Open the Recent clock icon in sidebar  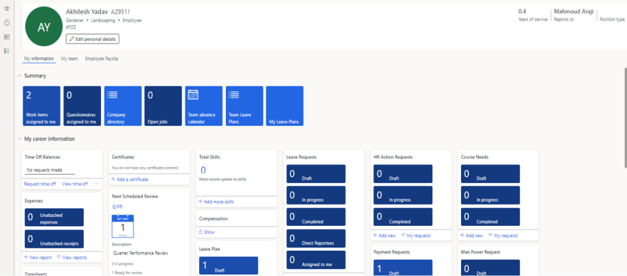click(7, 23)
